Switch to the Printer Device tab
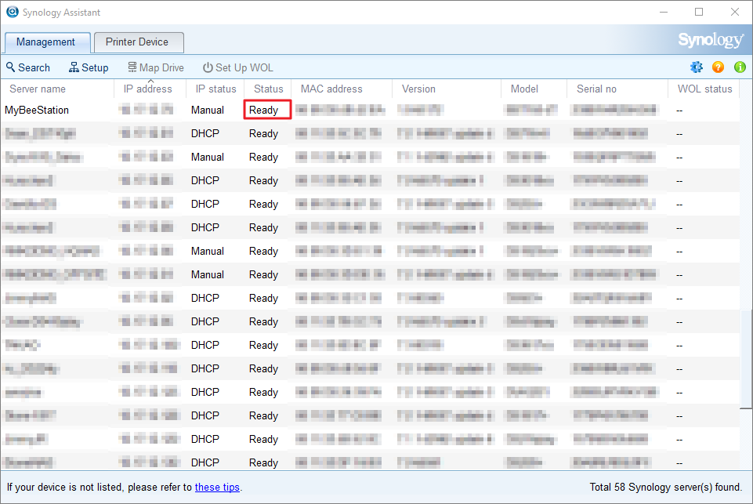The width and height of the screenshot is (753, 504). [138, 42]
